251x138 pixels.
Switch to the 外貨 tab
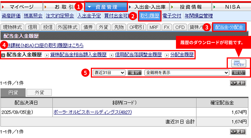[x=39, y=93]
